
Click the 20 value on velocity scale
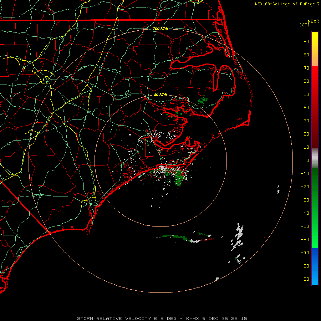pyautogui.click(x=306, y=134)
